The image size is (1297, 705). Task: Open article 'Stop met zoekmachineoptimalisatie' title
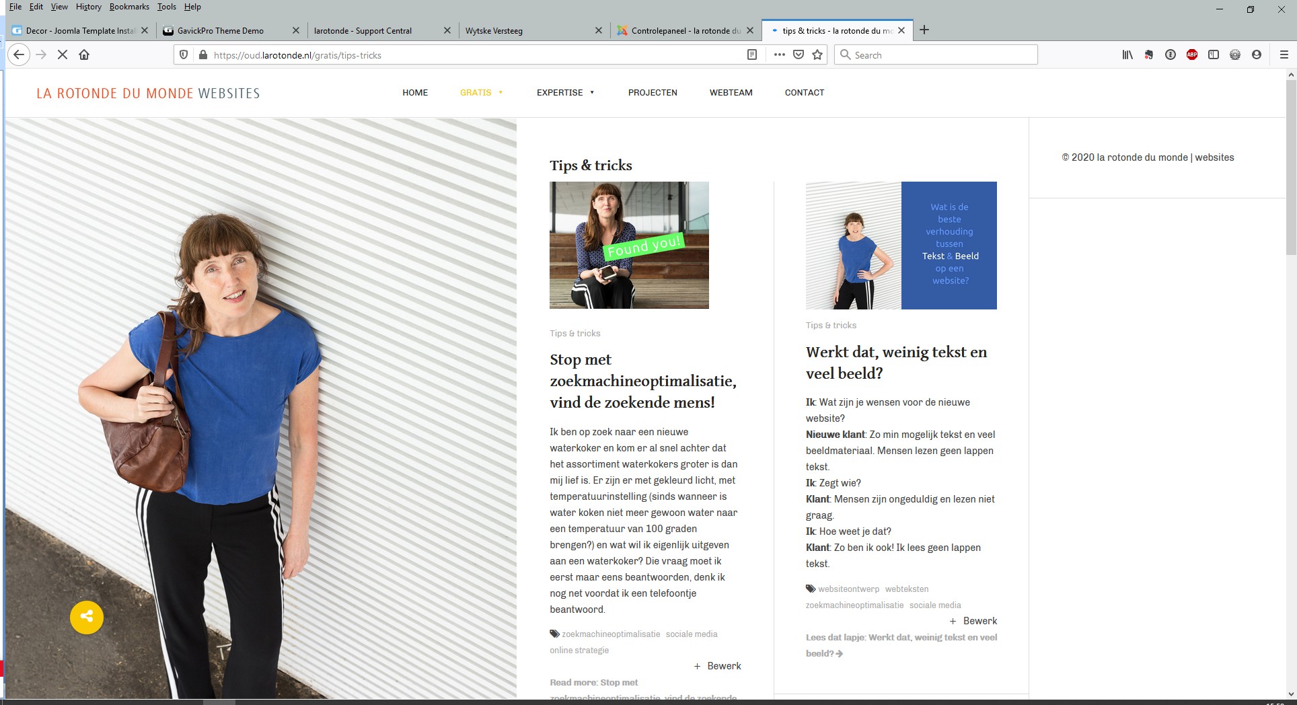[x=643, y=381]
